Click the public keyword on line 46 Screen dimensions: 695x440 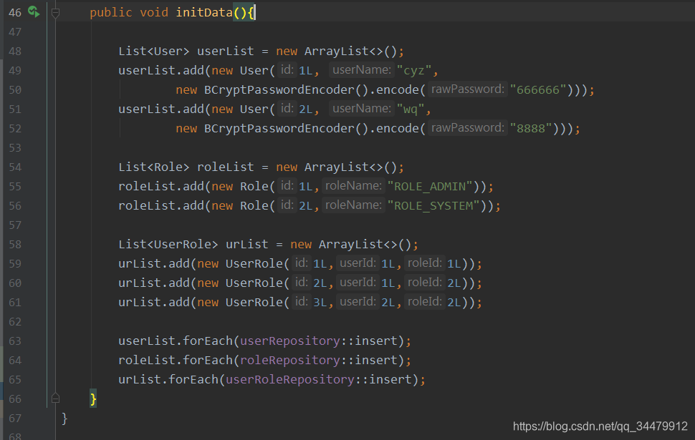tap(111, 12)
